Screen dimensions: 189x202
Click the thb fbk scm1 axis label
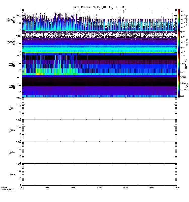pos(12,86)
